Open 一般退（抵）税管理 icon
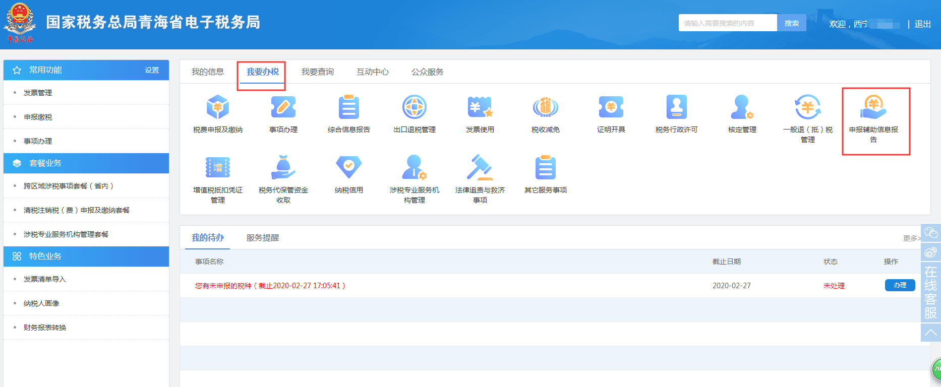The width and height of the screenshot is (941, 387). [x=808, y=107]
